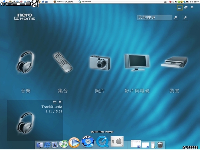This screenshot has height=150, width=200.
Task: Restore down the Nero Home window
Action: click(x=186, y=7)
